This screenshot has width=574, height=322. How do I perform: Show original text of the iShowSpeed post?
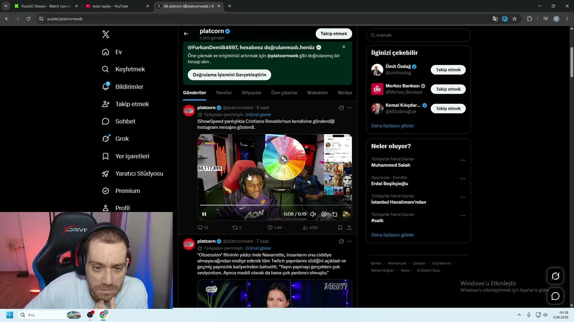(x=258, y=115)
